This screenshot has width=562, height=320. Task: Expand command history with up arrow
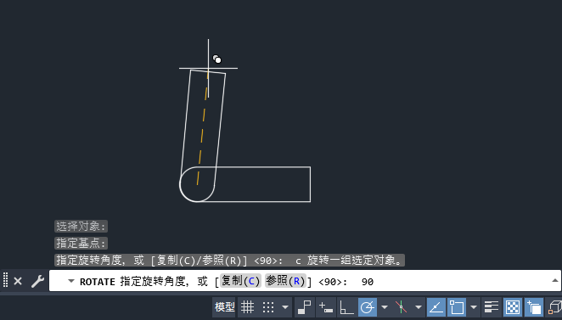(555, 281)
